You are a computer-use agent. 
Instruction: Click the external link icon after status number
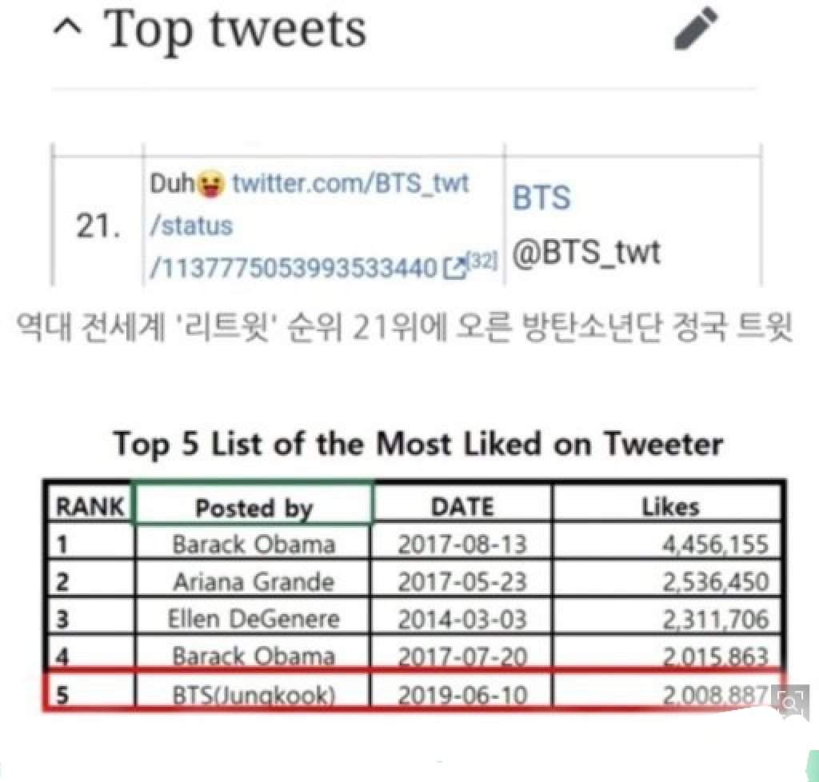(x=454, y=268)
